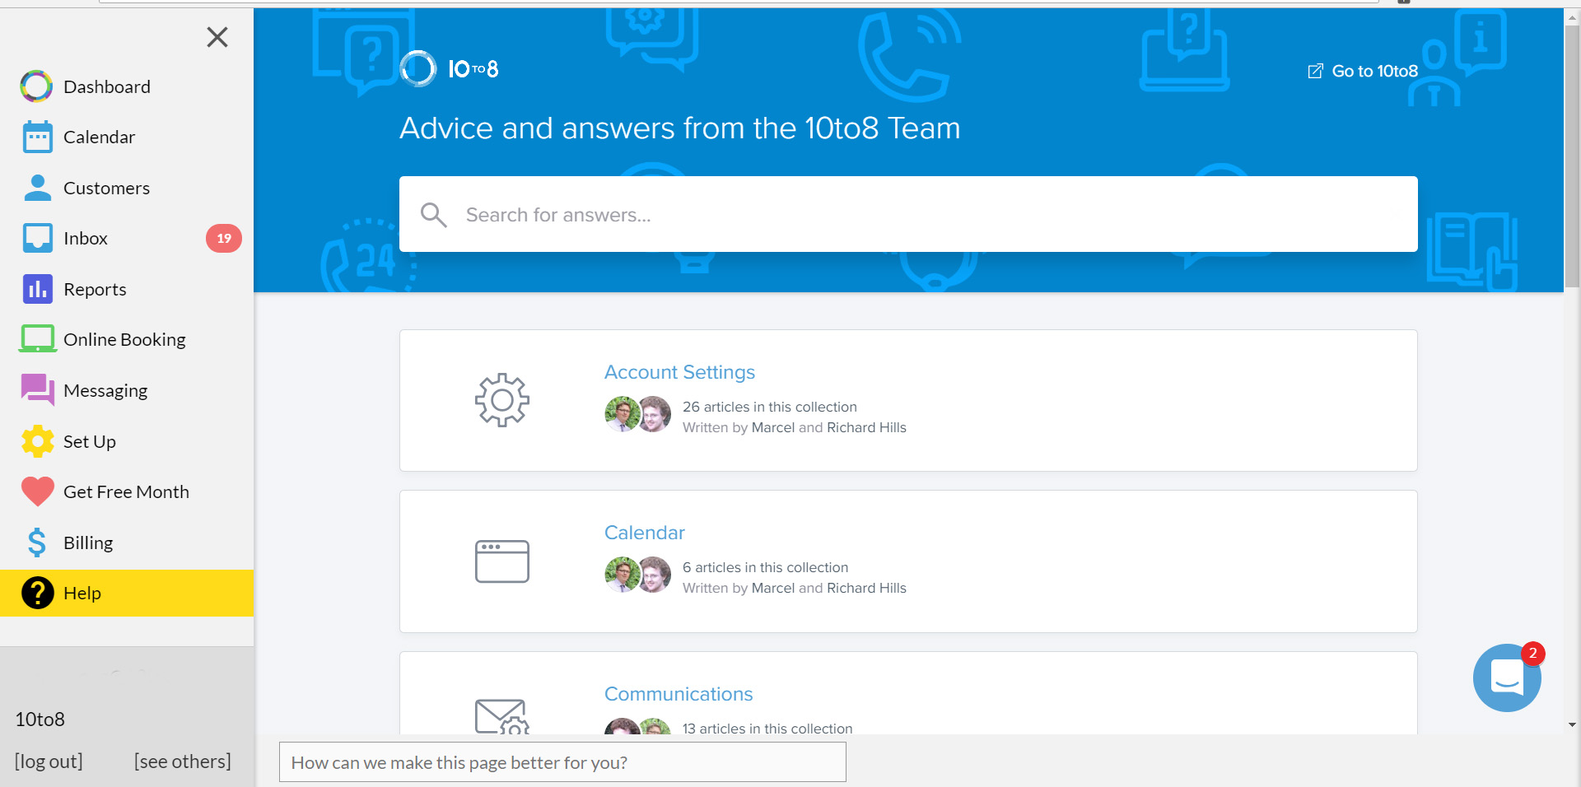Click the Communications envelope icon

[502, 716]
